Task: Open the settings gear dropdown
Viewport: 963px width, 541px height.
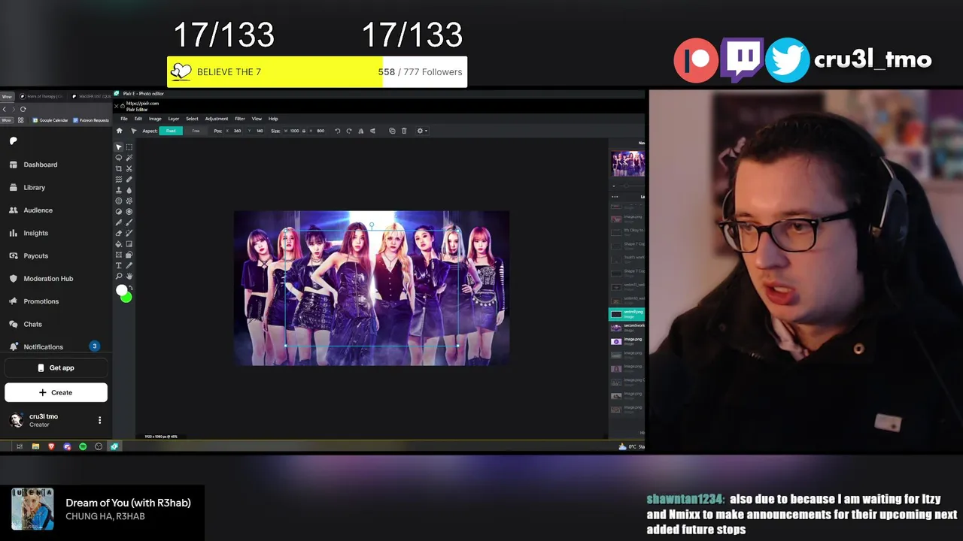Action: coord(422,131)
